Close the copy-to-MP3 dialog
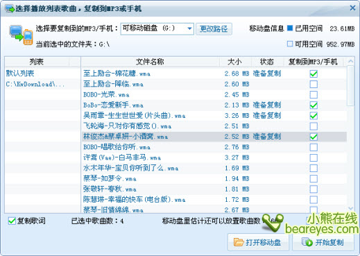 click(352, 8)
